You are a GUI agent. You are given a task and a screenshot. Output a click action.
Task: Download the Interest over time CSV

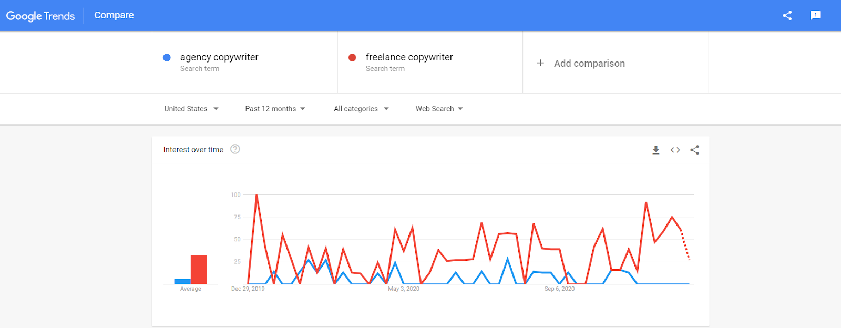click(x=655, y=150)
